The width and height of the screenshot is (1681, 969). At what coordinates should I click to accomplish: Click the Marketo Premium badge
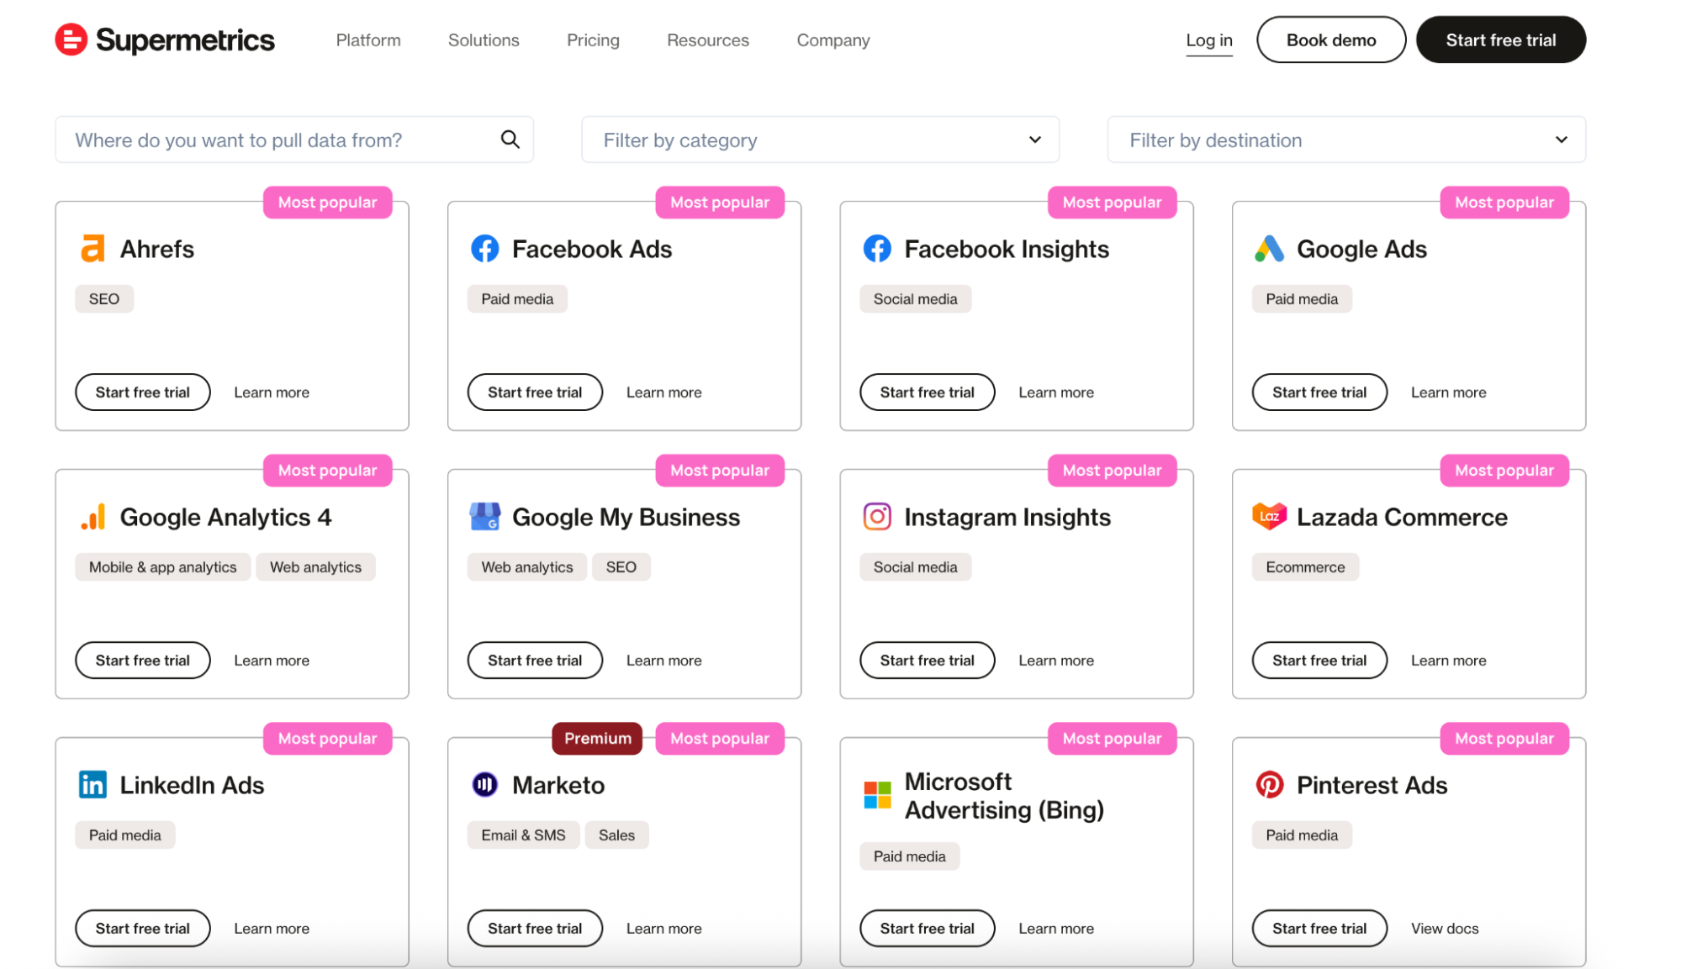click(x=597, y=738)
